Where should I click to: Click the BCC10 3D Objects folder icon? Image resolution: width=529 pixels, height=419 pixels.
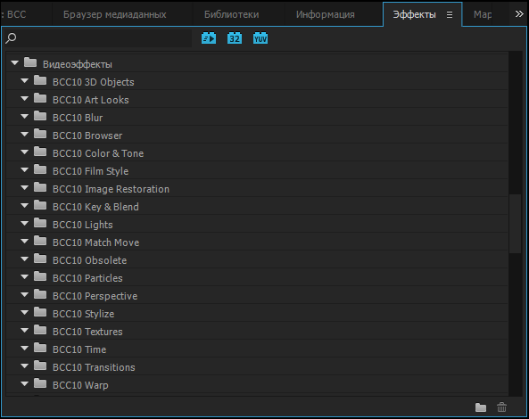pos(40,80)
